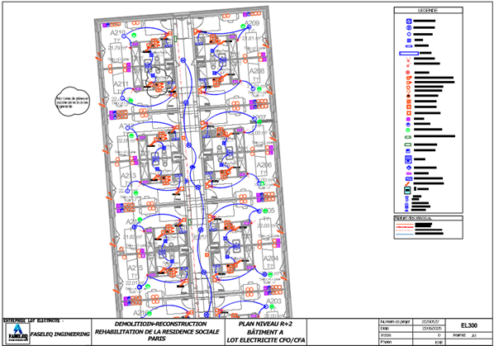Click the LEGENDE header box
Screen dimensions: 494x346
point(428,10)
